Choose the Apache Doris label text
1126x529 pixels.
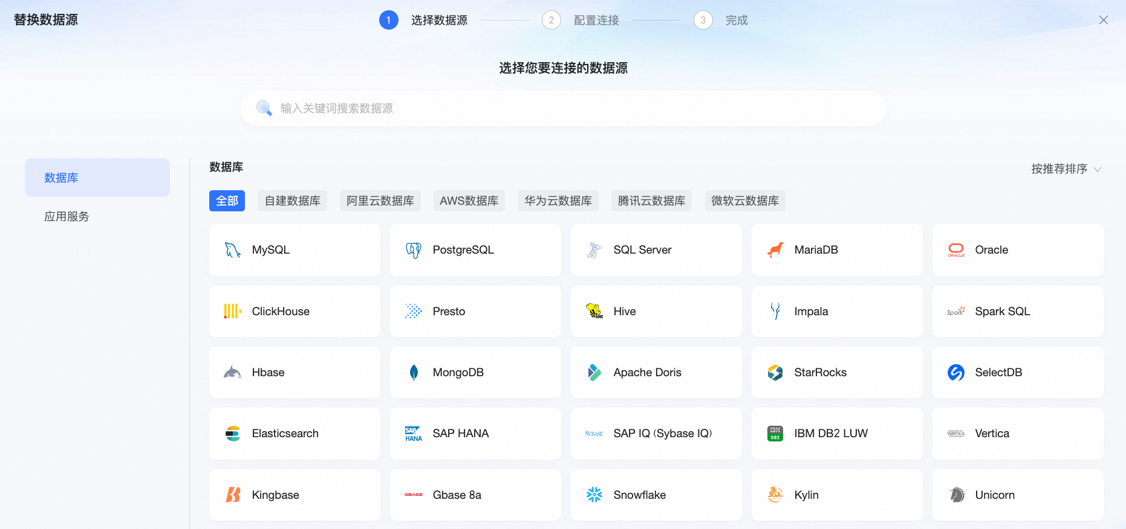648,373
